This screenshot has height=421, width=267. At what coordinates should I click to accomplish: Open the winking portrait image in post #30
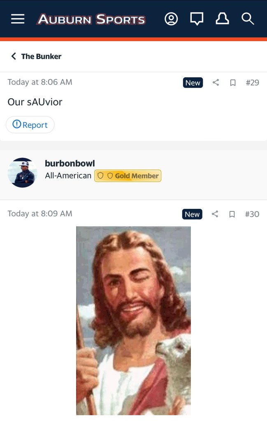point(133,321)
